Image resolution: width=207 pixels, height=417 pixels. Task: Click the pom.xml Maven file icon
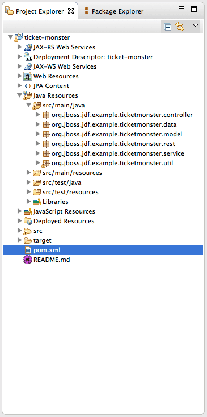tap(28, 250)
